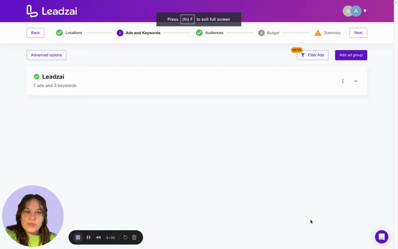Open the chat support widget
Image resolution: width=398 pixels, height=249 pixels.
point(382,237)
